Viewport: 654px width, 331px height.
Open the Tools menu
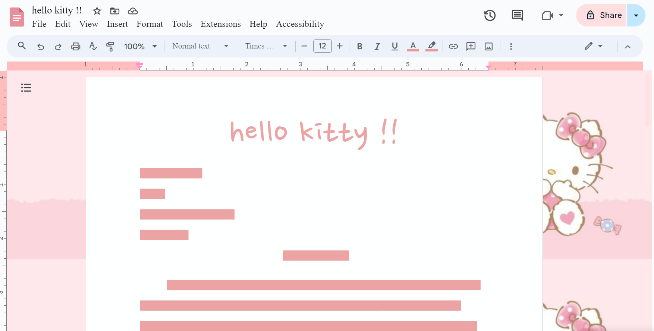[x=182, y=24]
